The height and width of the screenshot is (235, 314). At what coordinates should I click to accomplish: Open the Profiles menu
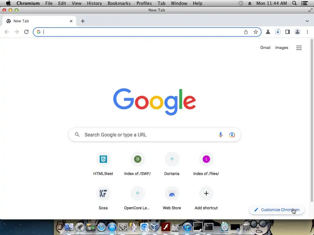pyautogui.click(x=144, y=3)
